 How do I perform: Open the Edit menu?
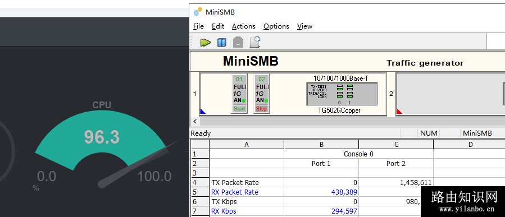click(x=218, y=26)
